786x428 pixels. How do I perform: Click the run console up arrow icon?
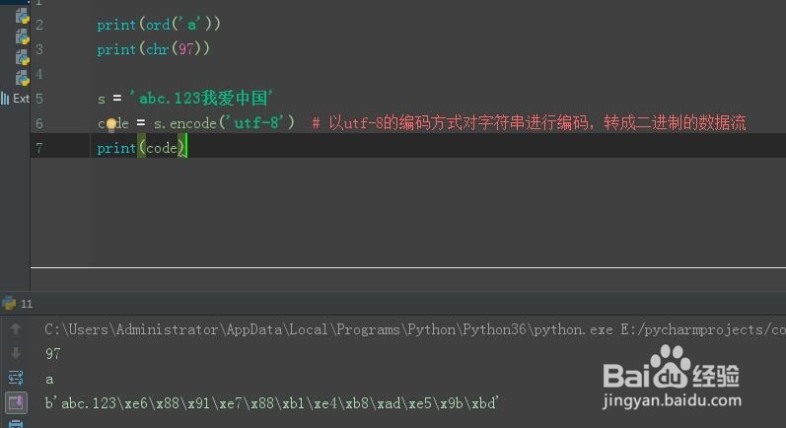click(16, 329)
